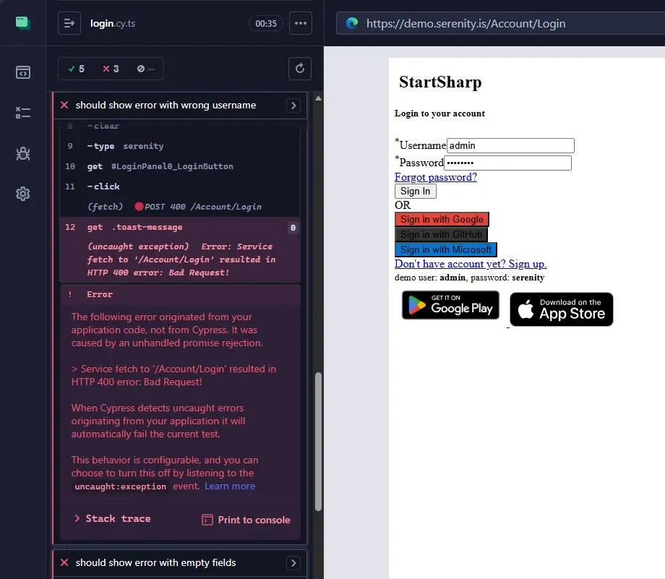Screen dimensions: 665x579
Task: Click the URL address bar
Action: [x=500, y=23]
